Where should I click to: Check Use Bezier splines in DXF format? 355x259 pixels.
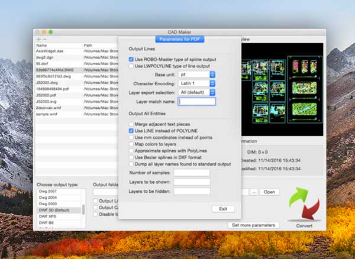point(131,157)
